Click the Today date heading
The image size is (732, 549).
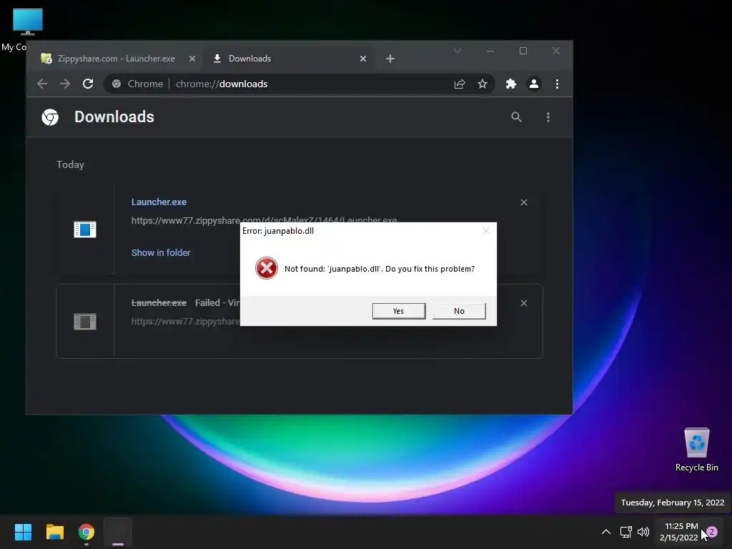click(70, 165)
